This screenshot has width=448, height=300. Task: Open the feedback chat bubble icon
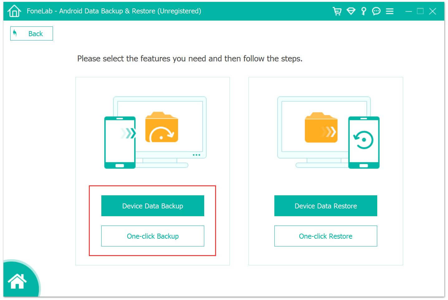coord(376,11)
